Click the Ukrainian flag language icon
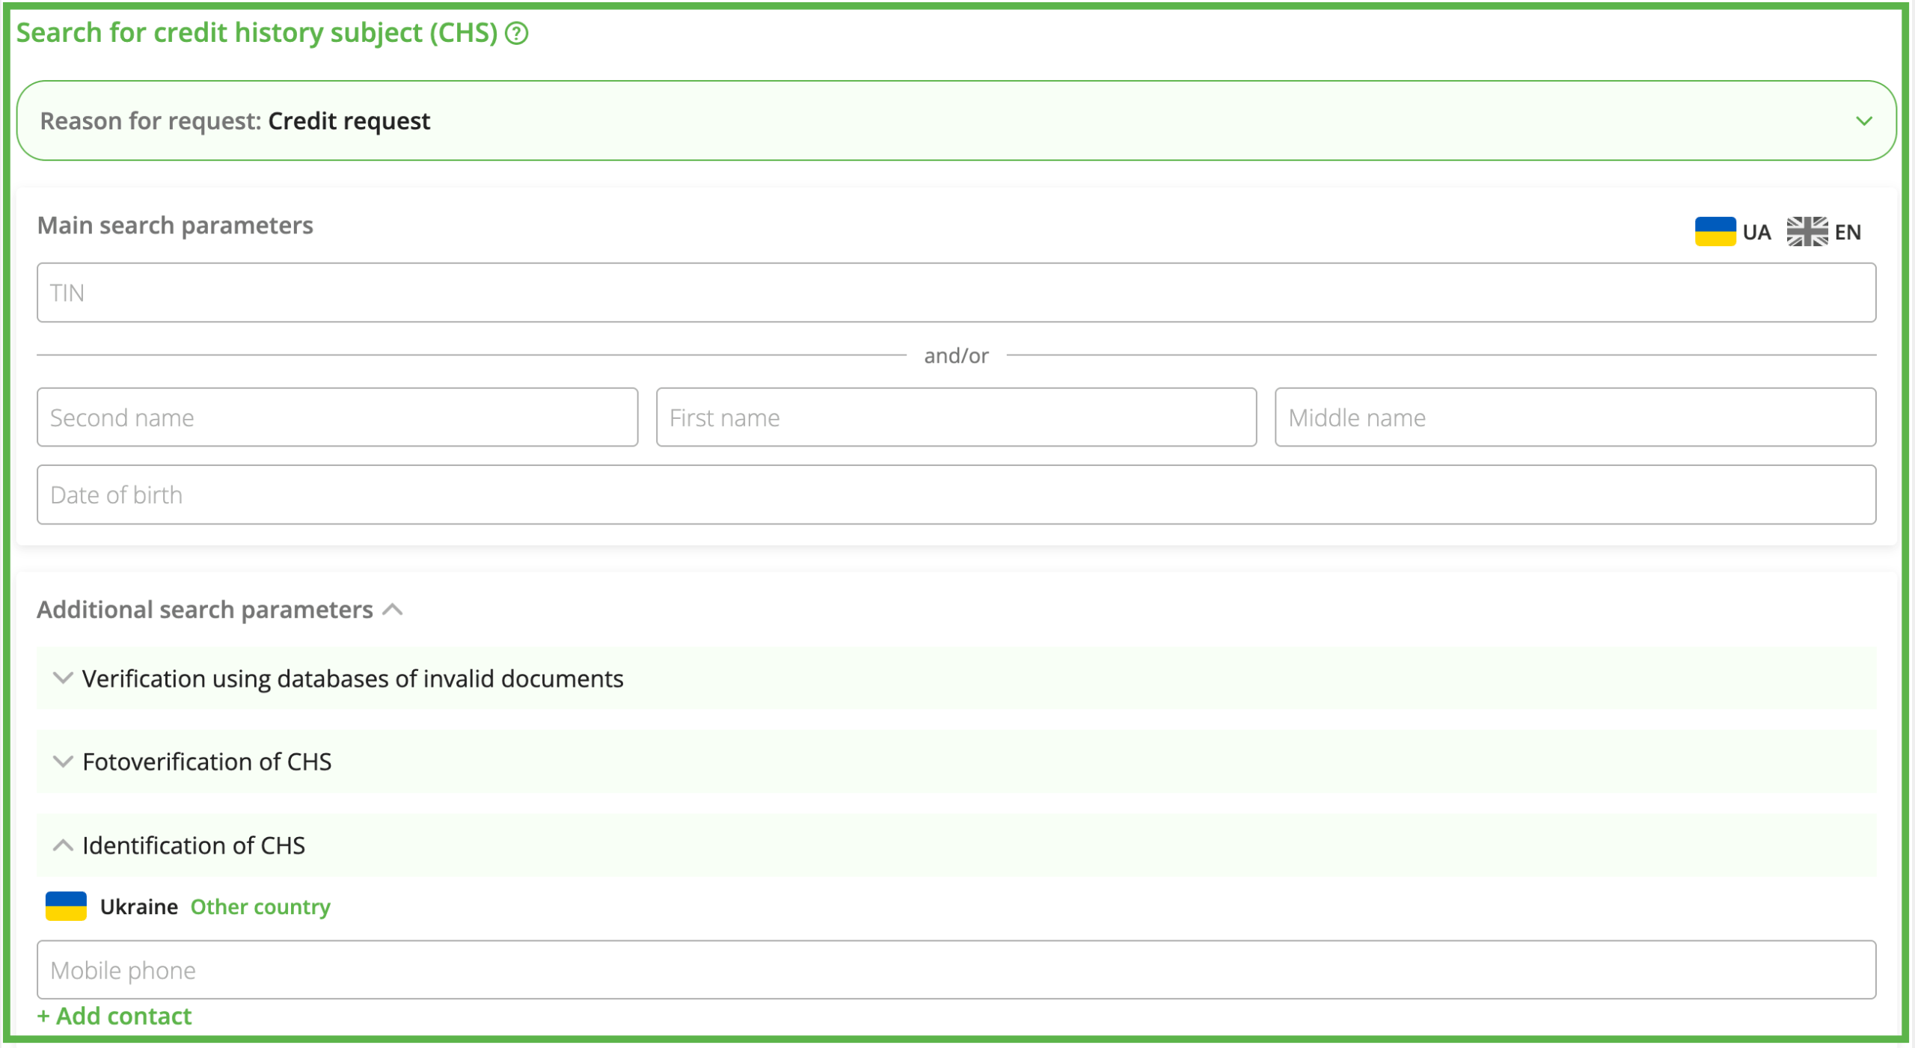The height and width of the screenshot is (1048, 1915). 1715,232
